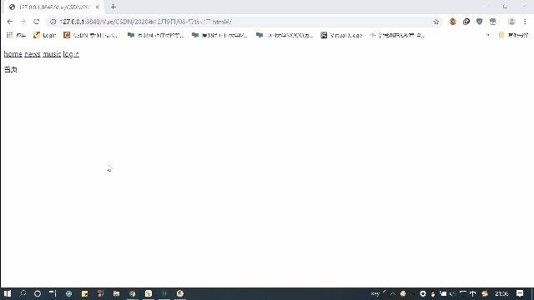Screen dimensions: 534x300
Task: Open the gray shop-shaped extension icon
Action: tap(493, 22)
